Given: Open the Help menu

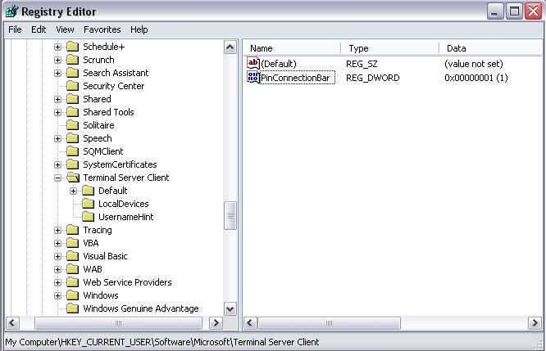Looking at the screenshot, I should (x=139, y=29).
